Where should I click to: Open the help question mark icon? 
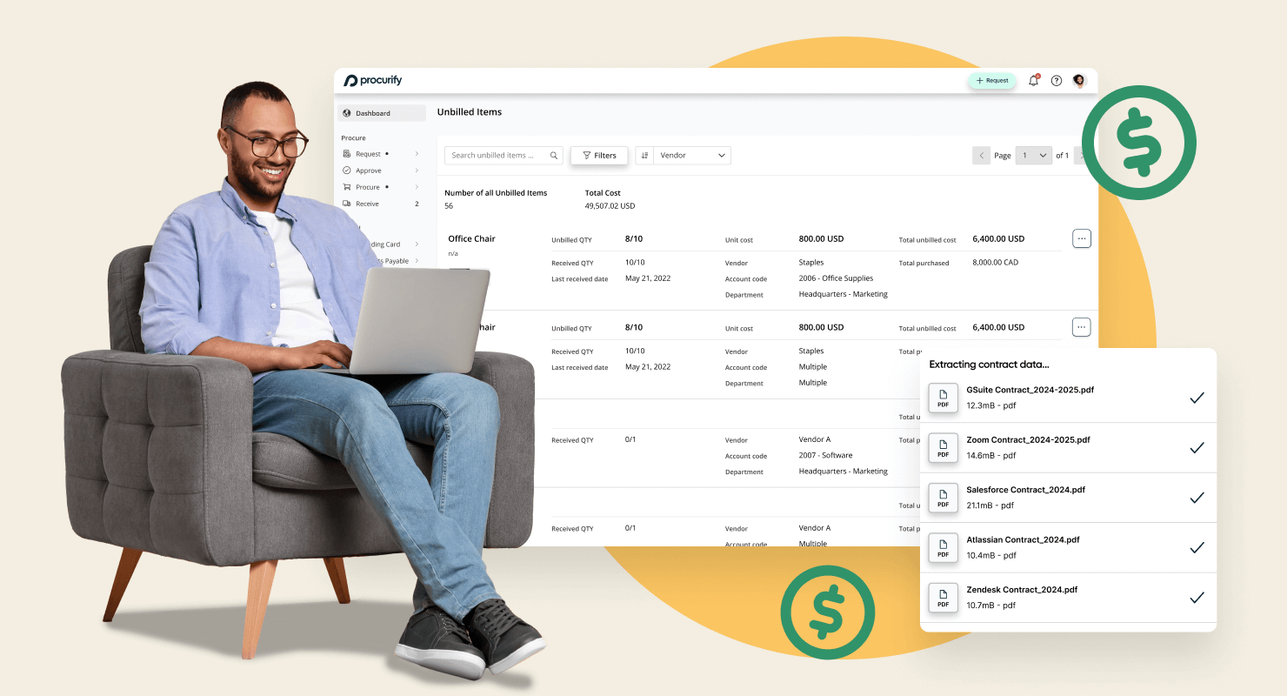pos(1057,80)
